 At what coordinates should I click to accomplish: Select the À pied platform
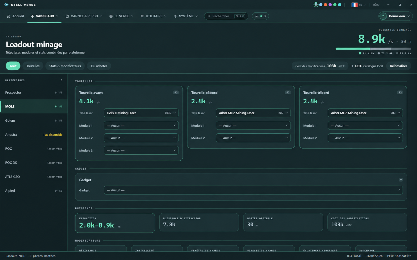coord(34,191)
